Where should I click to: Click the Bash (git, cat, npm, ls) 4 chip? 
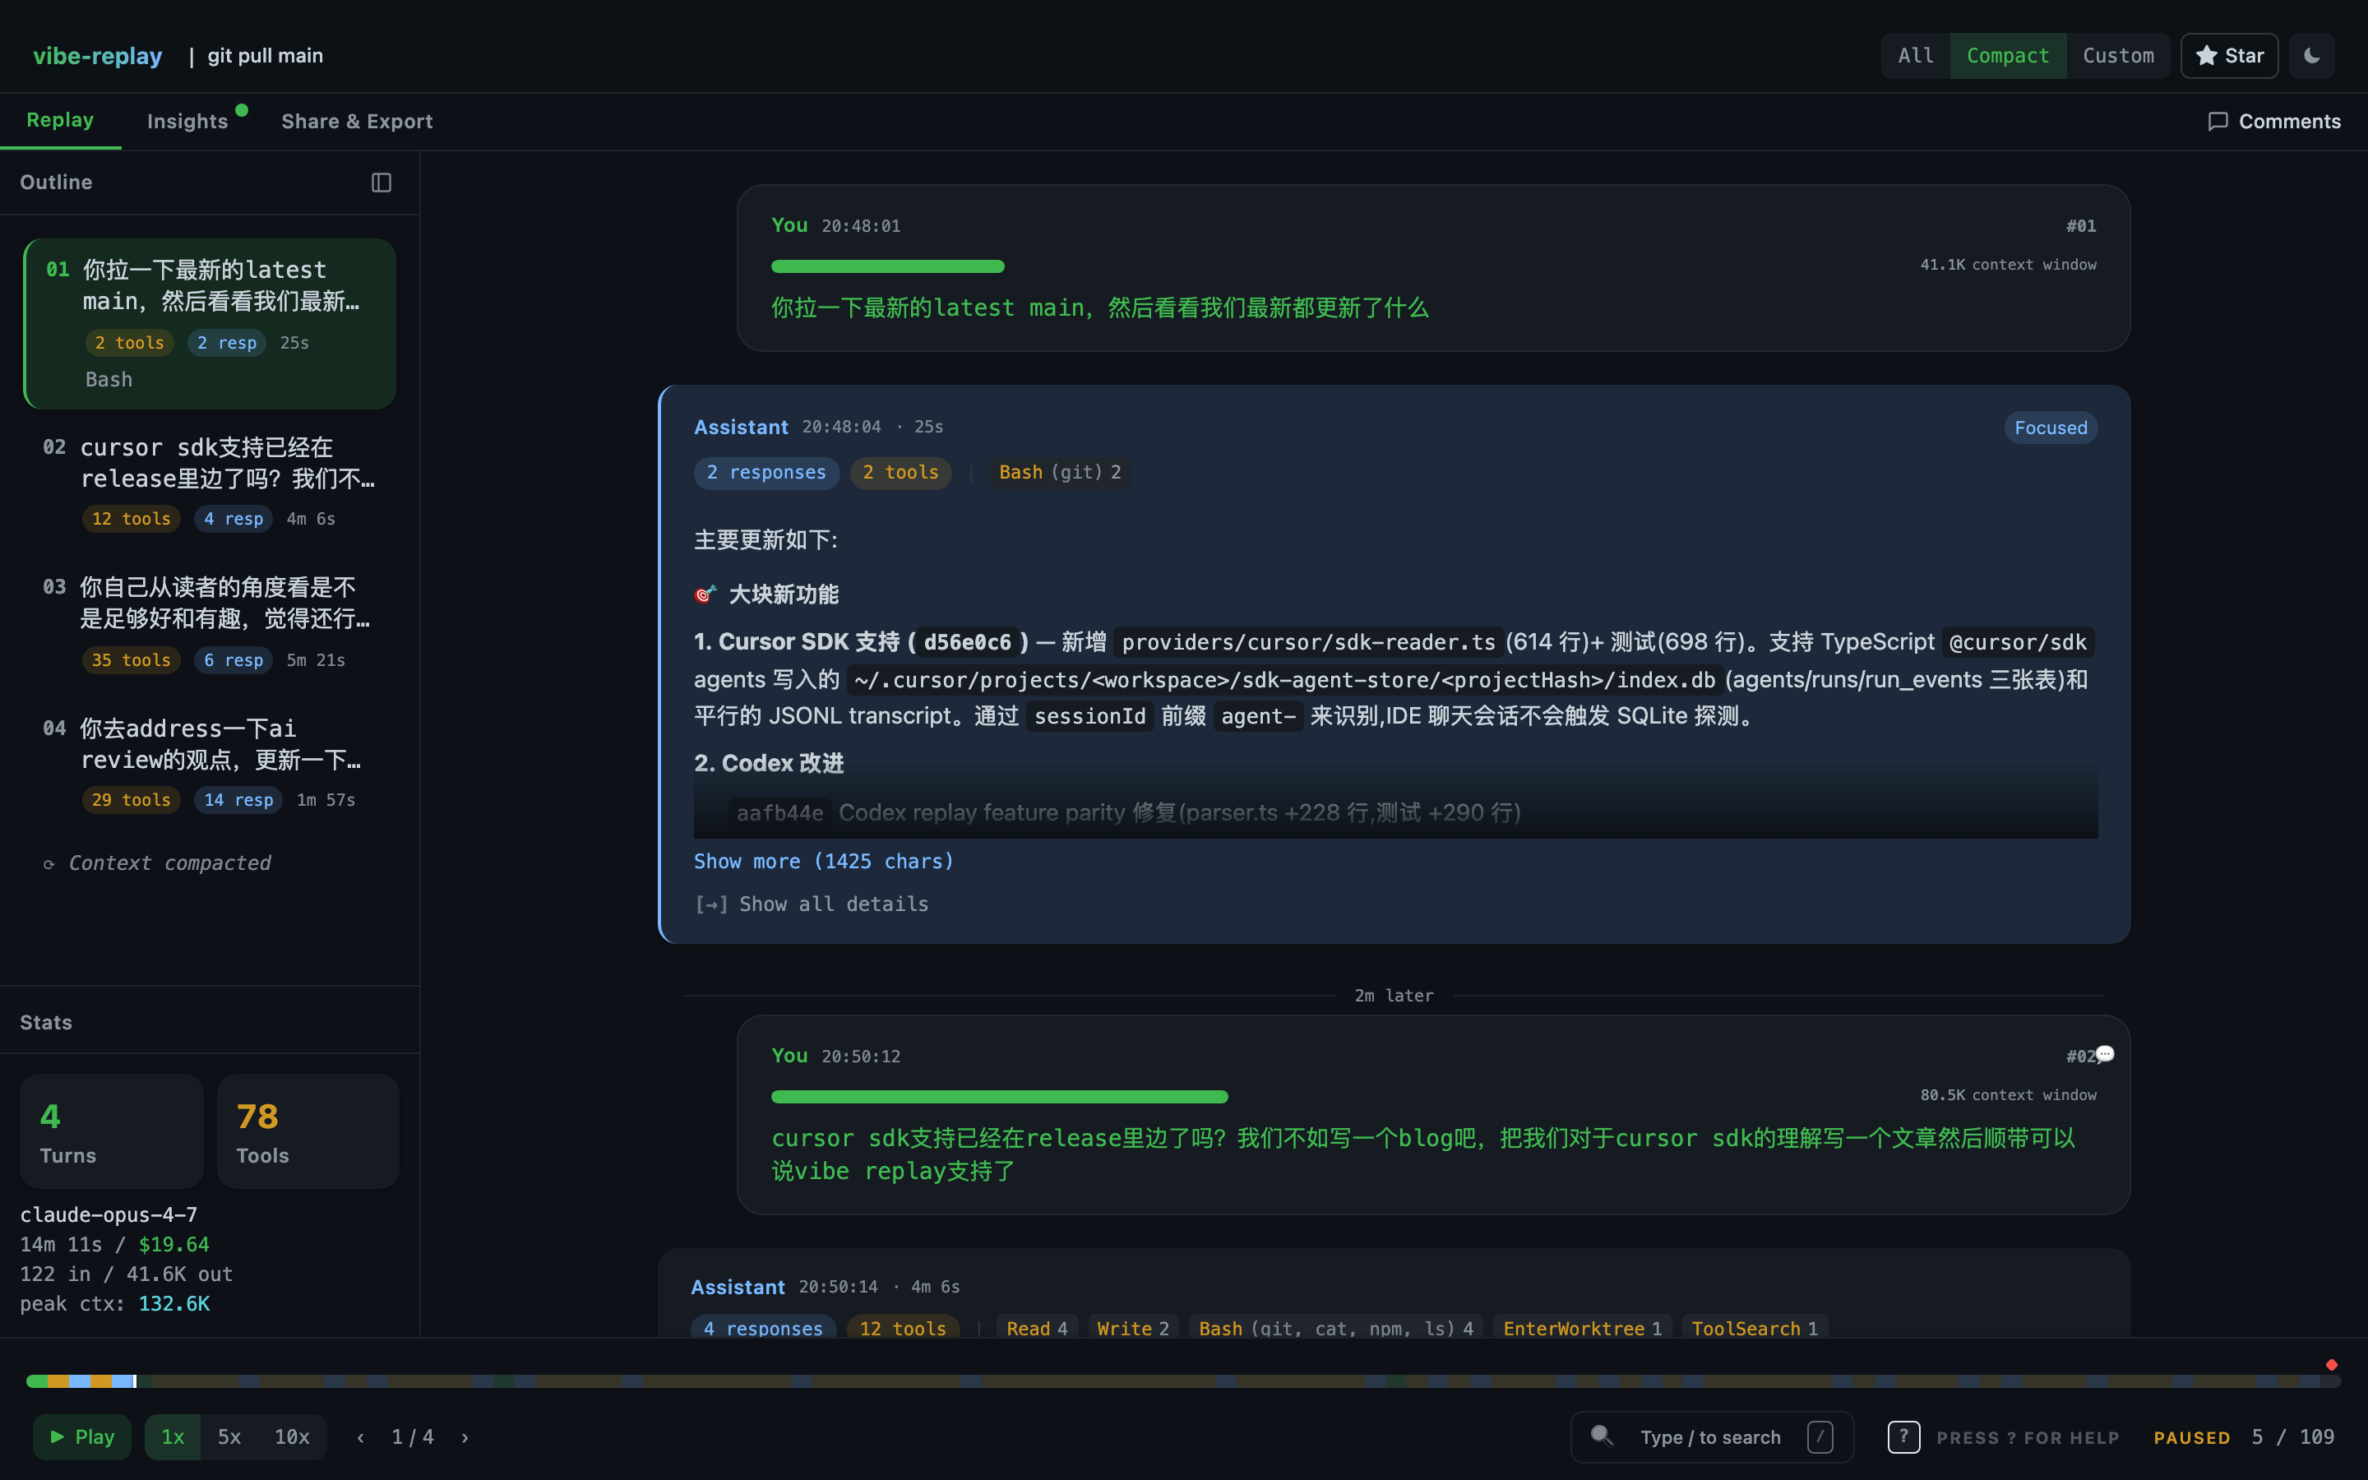coord(1335,1327)
